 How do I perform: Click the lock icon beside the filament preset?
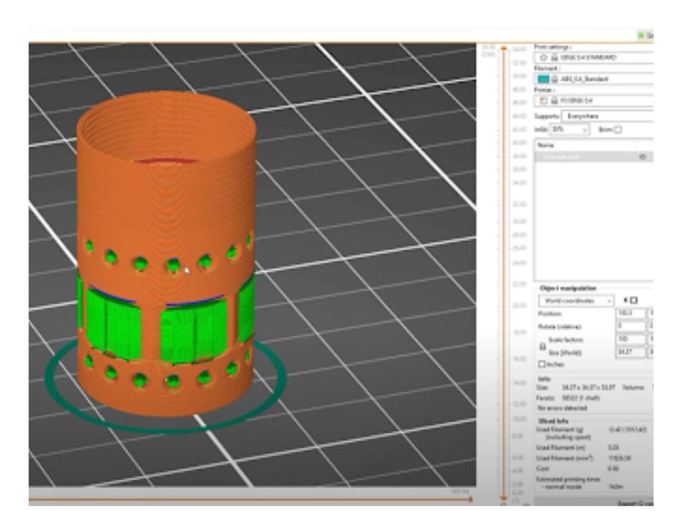tap(555, 79)
